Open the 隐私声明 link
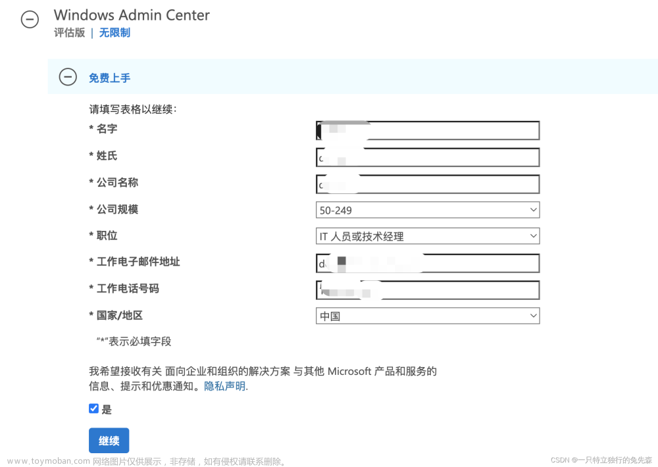 coord(225,386)
